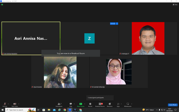Open Task View on the taskbar
Screen dimensions: 179x112
38,110
